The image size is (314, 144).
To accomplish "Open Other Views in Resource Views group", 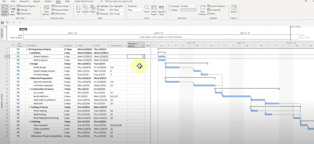I will coord(60,14).
